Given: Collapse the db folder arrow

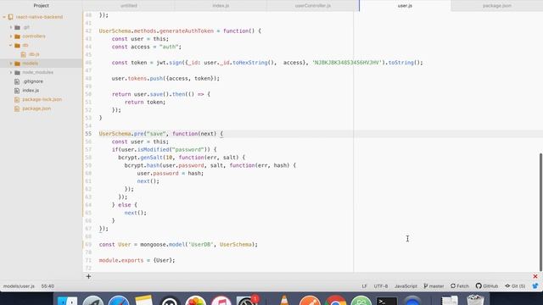Looking at the screenshot, I should [x=11, y=45].
